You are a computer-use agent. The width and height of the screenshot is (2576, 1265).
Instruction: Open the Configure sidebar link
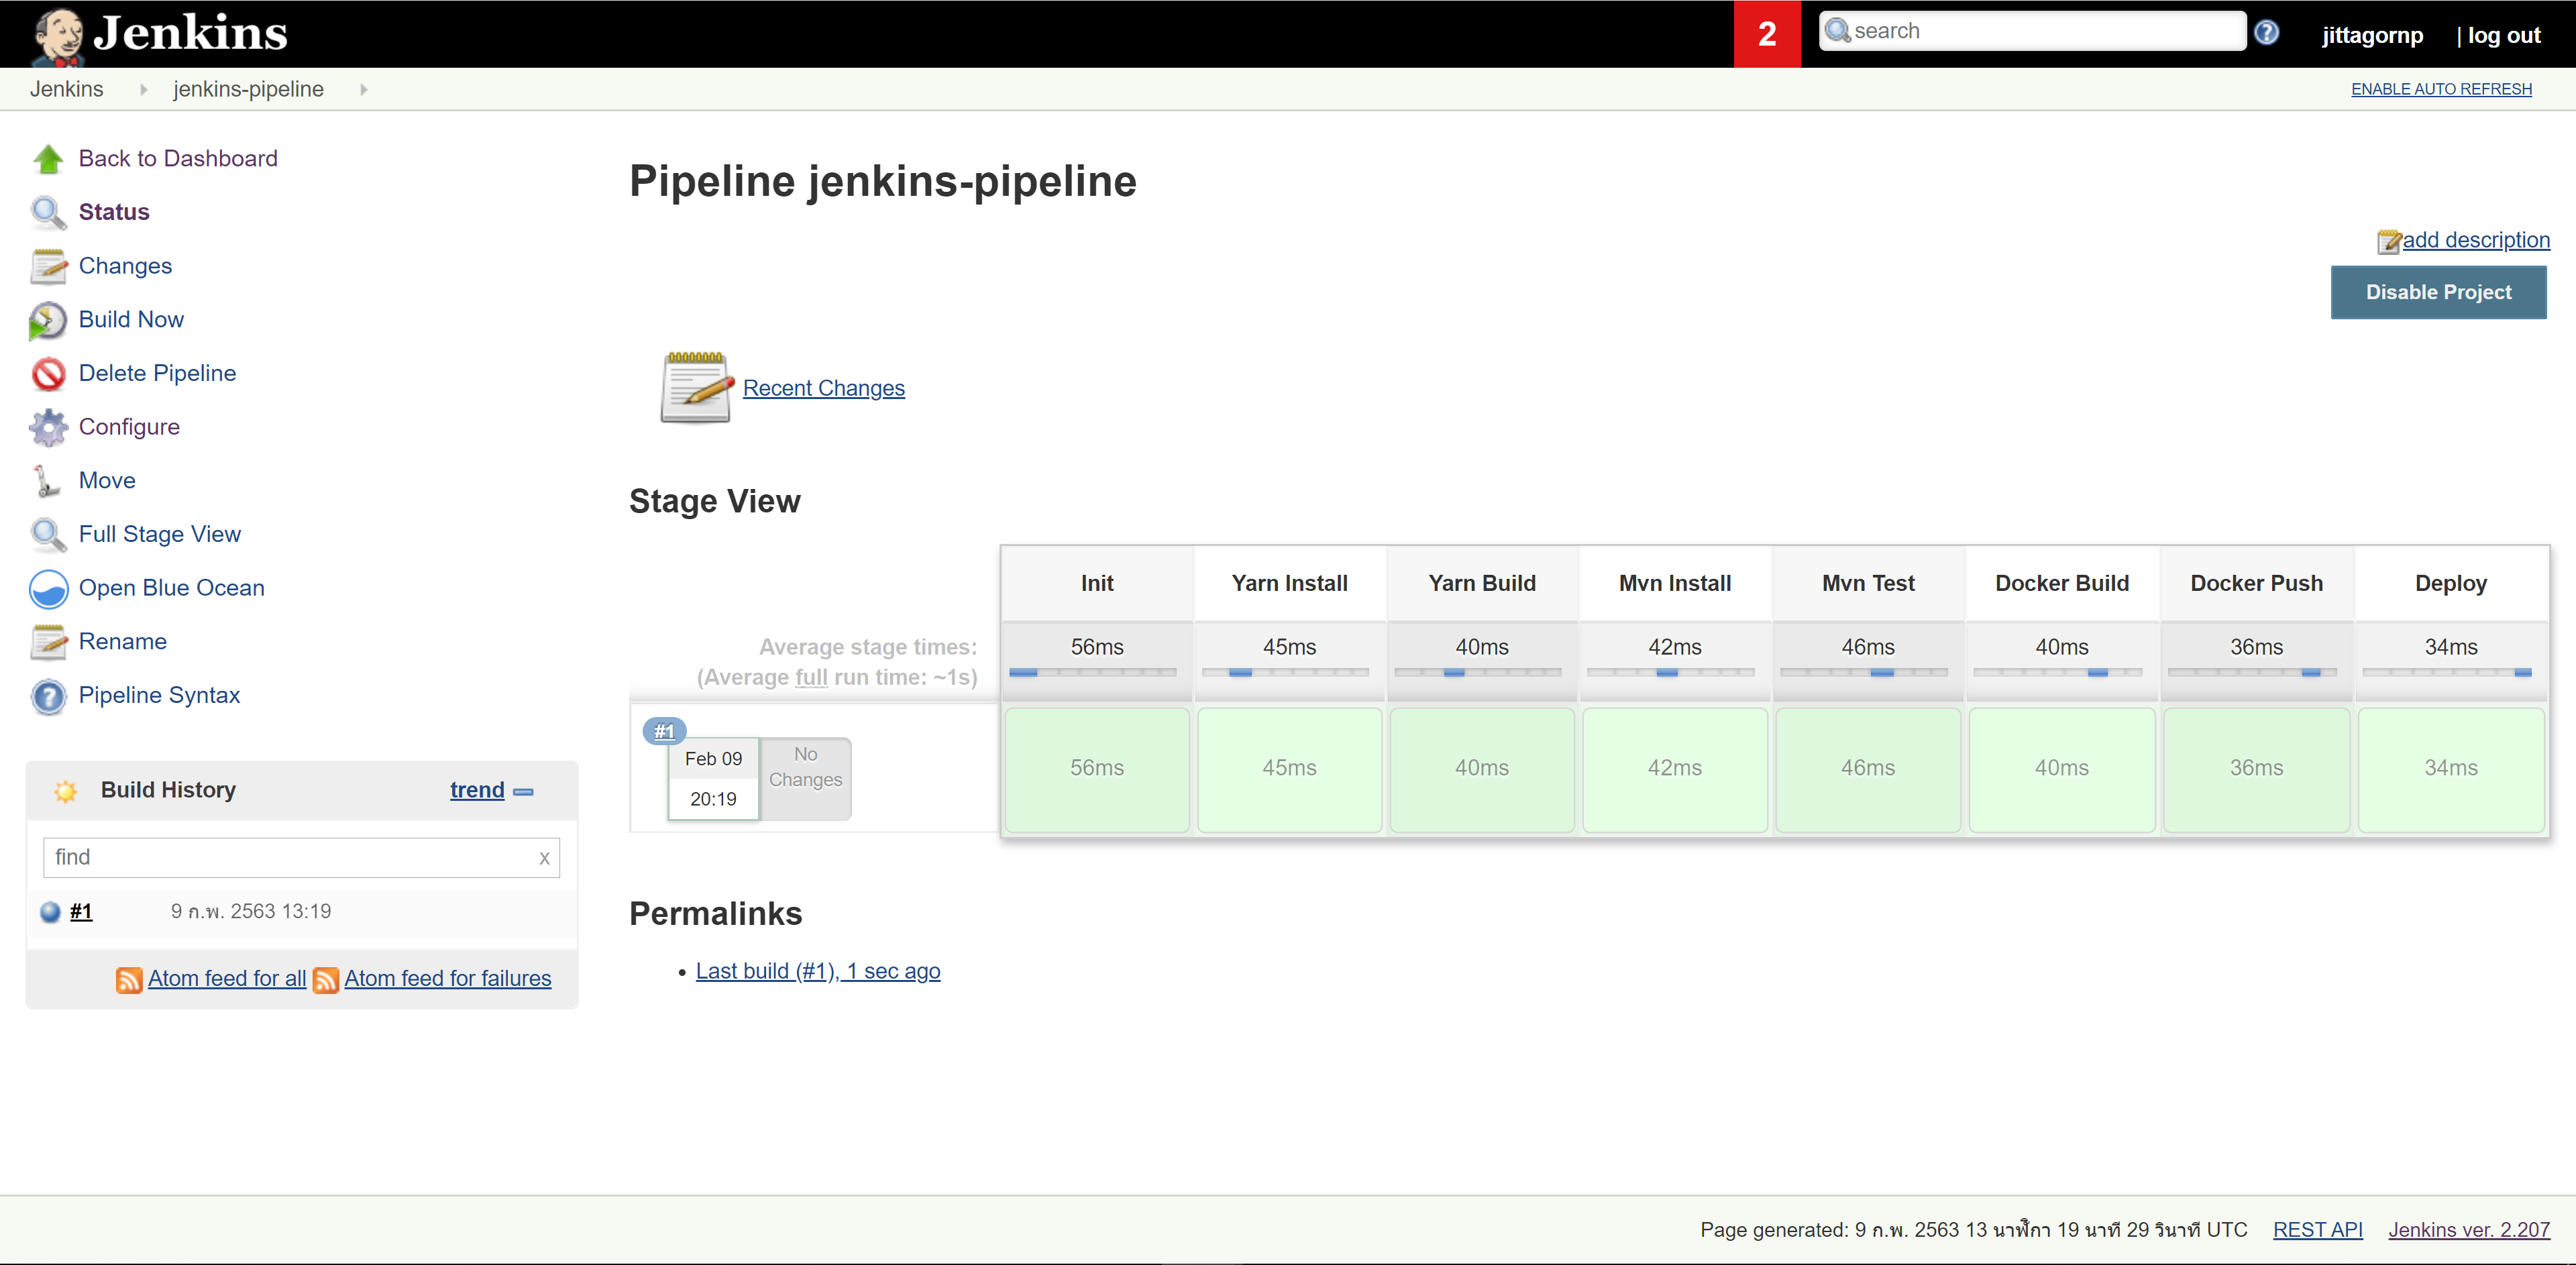(x=129, y=427)
